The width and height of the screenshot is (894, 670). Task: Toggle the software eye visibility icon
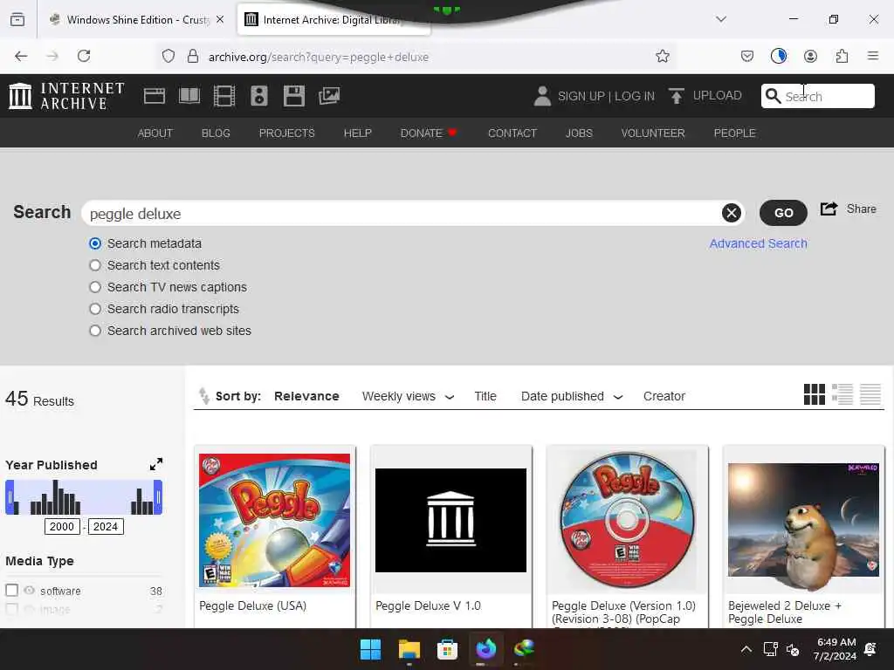coord(29,591)
